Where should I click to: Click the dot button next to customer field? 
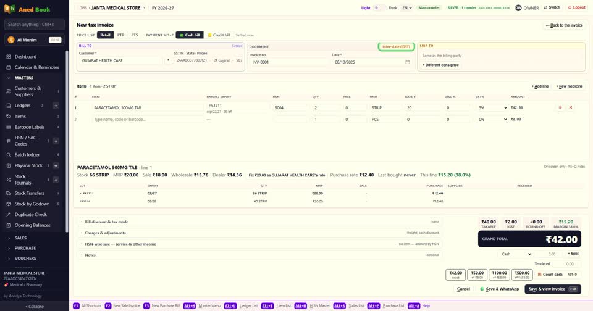(168, 60)
